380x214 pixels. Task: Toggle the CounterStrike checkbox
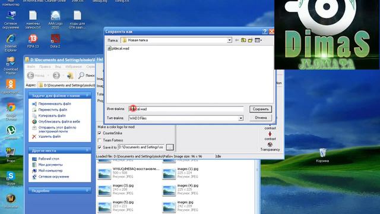point(99,133)
